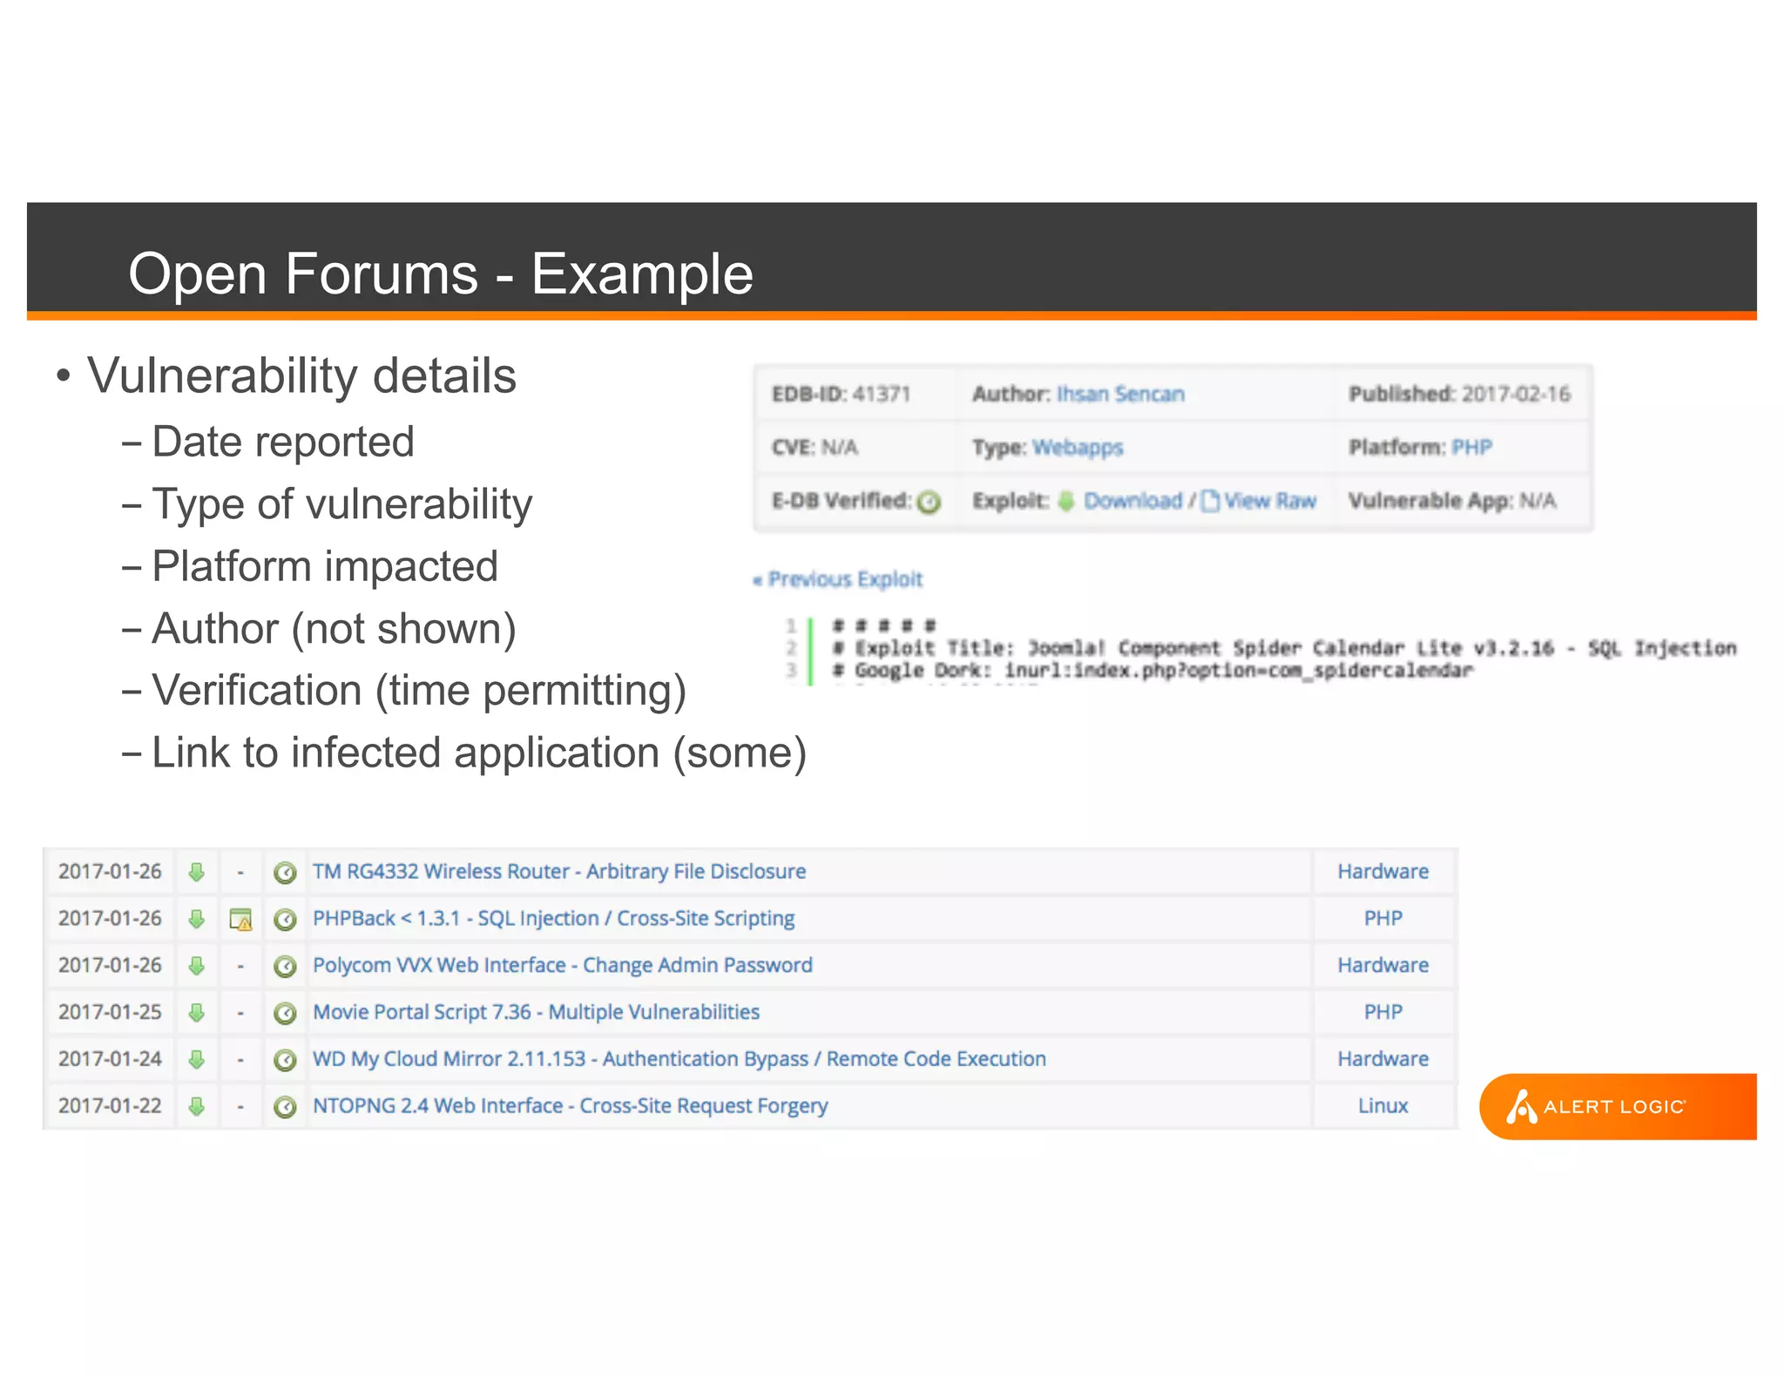
Task: Click the Date reported bullet
Action: (x=283, y=442)
